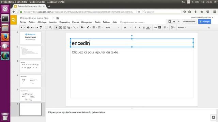Redo the last action
The image size is (218, 122).
(x=36, y=27)
